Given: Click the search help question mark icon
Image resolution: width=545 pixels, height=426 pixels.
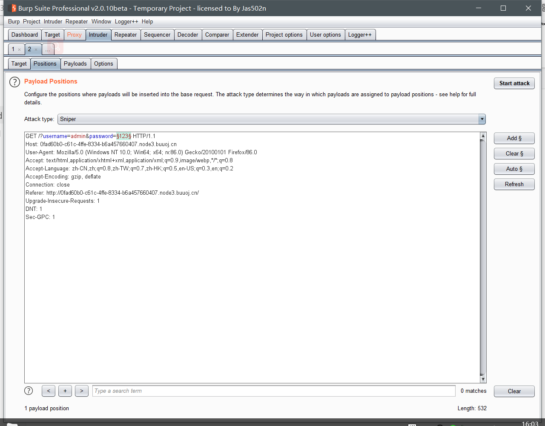Looking at the screenshot, I should click(x=29, y=391).
